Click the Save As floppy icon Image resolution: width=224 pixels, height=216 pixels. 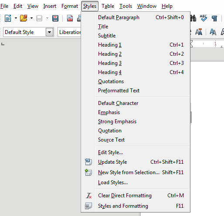[55, 18]
